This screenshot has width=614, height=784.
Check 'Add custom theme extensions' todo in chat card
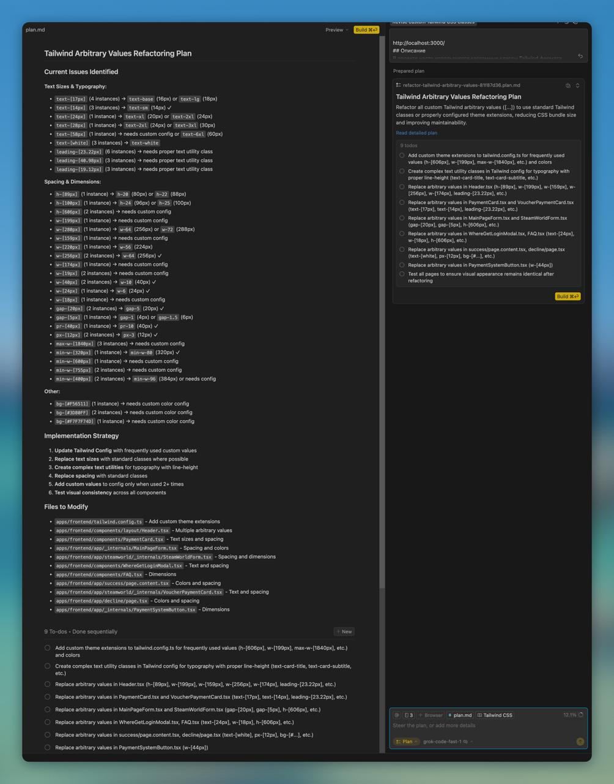pos(402,156)
